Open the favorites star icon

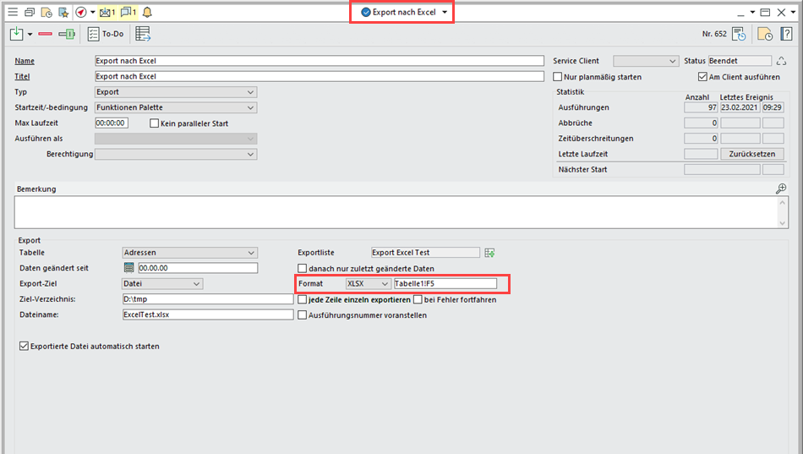click(63, 12)
